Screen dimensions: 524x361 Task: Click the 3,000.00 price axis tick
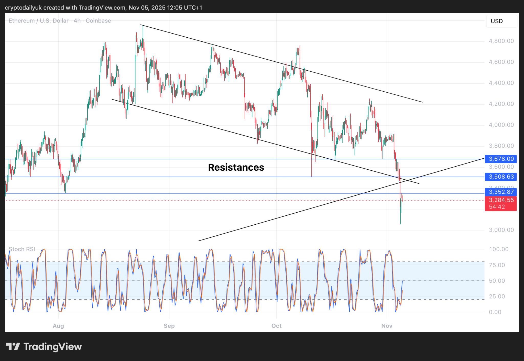tap(501, 230)
